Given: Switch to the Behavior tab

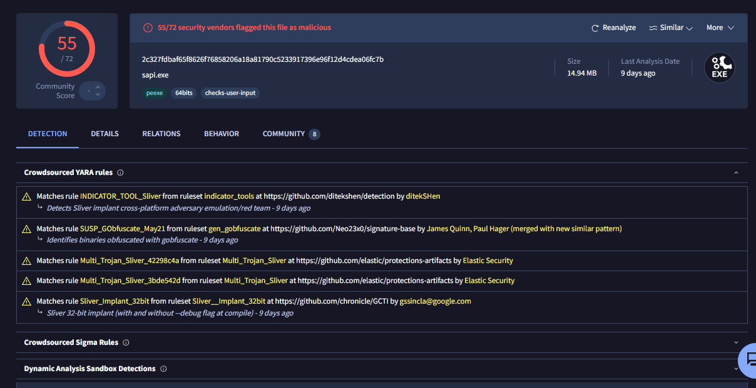Looking at the screenshot, I should 222,134.
